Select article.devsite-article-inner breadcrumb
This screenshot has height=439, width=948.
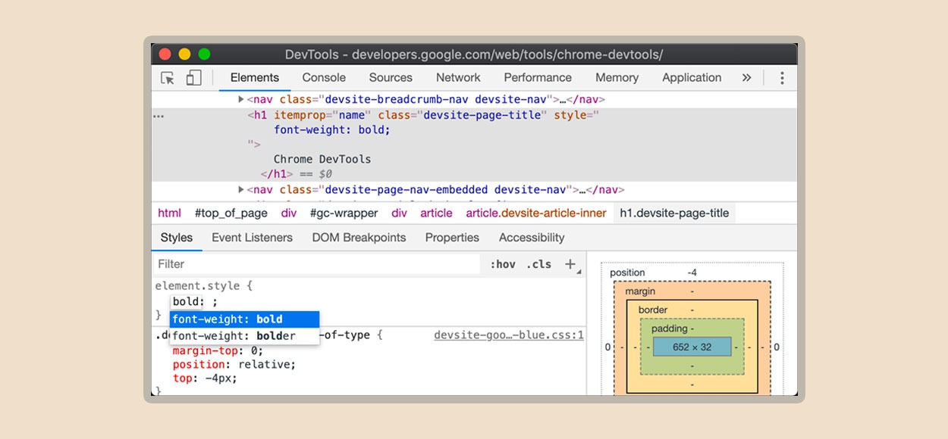536,213
